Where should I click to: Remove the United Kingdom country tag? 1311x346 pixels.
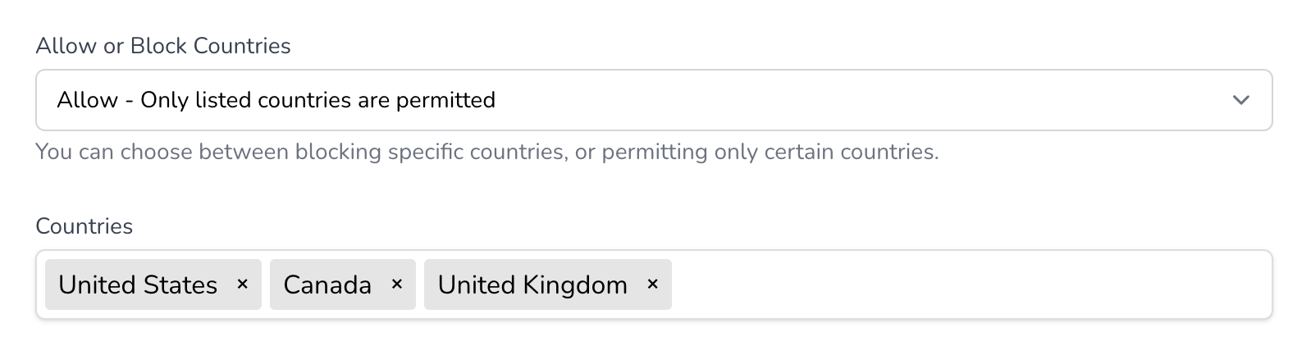[x=652, y=285]
